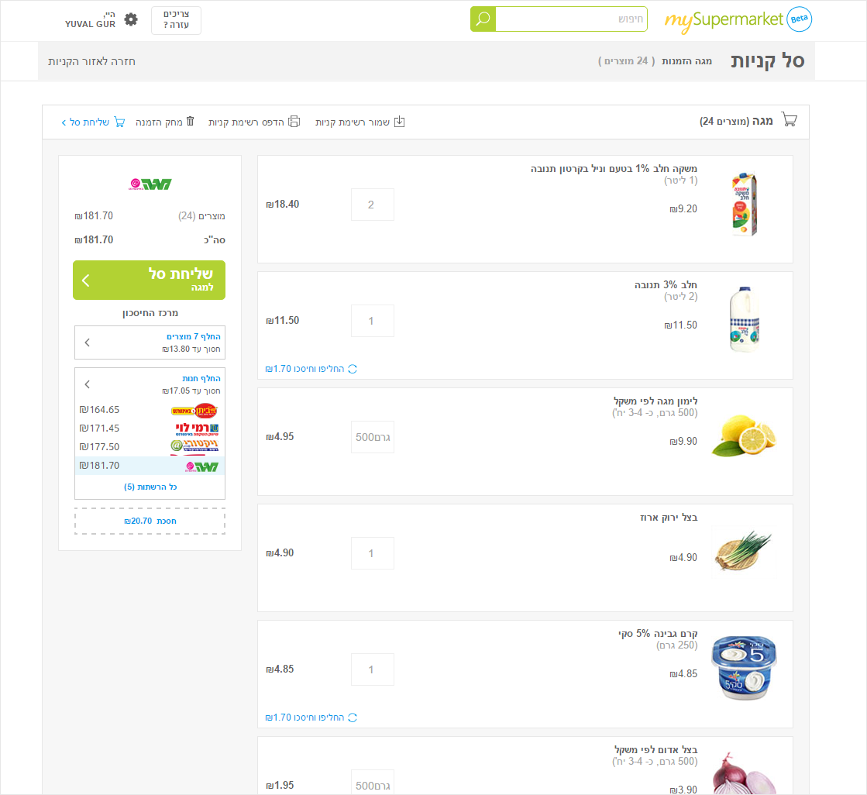The height and width of the screenshot is (795, 867).
Task: Click the Beta badge next to logo
Action: [x=799, y=19]
